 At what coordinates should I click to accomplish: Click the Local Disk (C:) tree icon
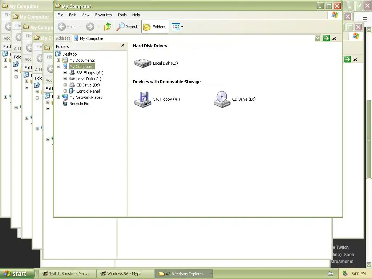(72, 79)
